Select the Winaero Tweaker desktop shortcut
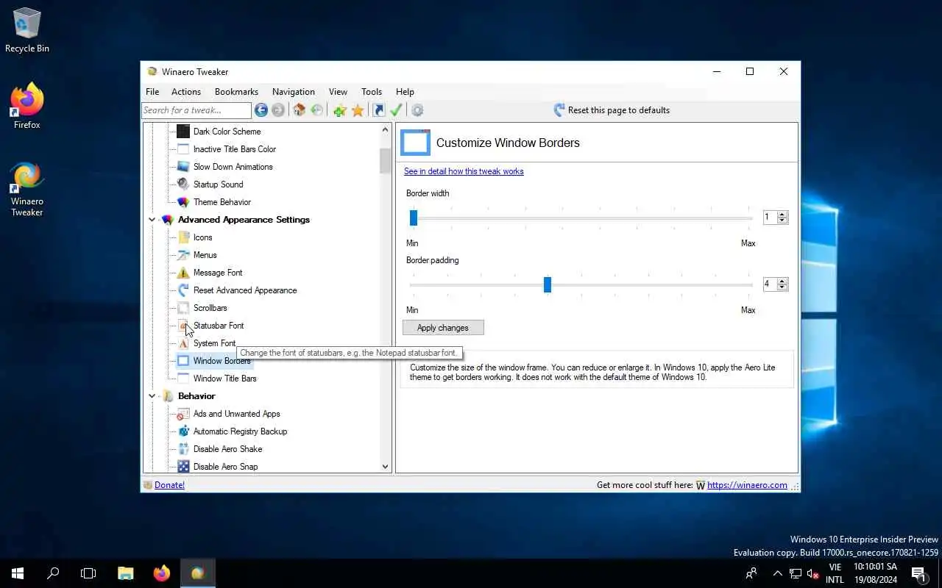 pyautogui.click(x=27, y=190)
